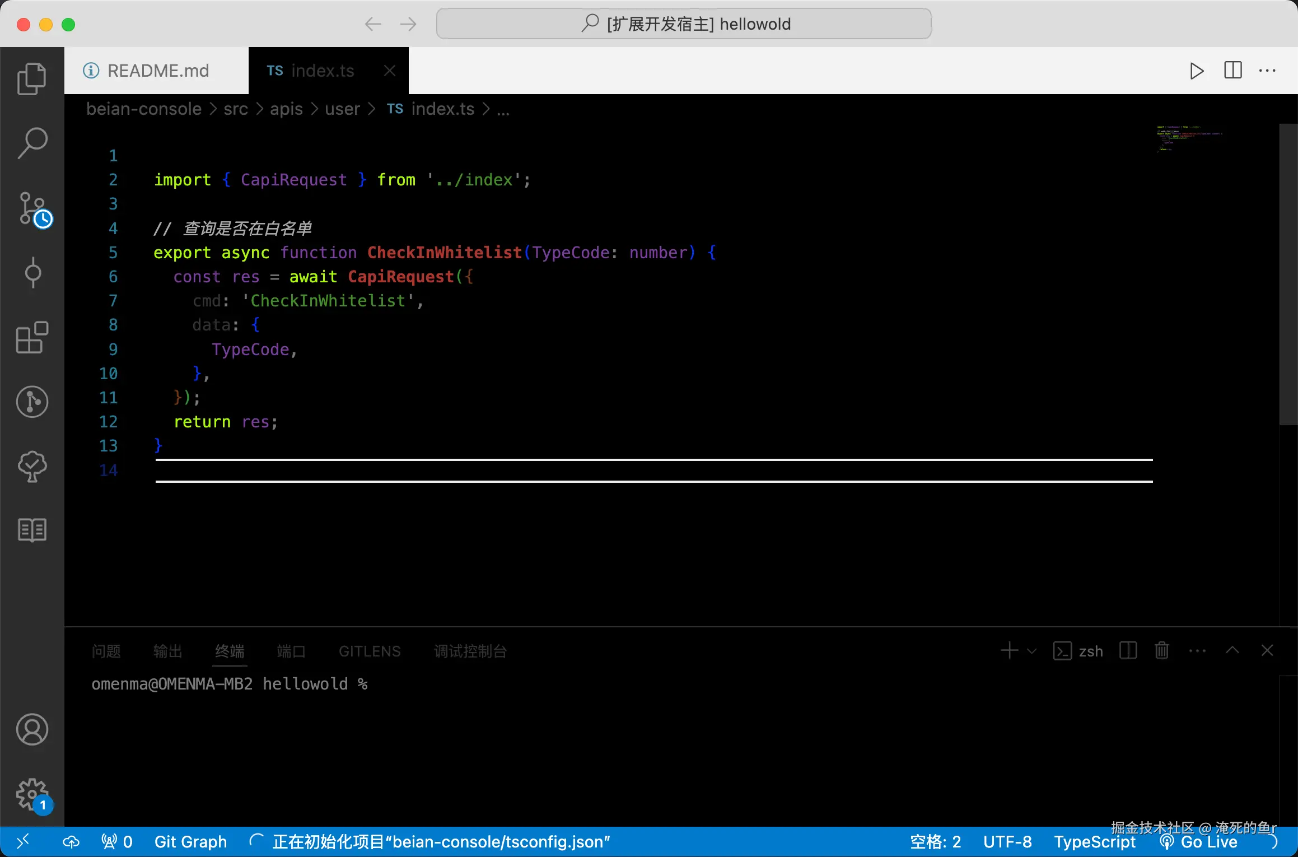Click the editor vertical scrollbar
The width and height of the screenshot is (1298, 857).
1288,274
